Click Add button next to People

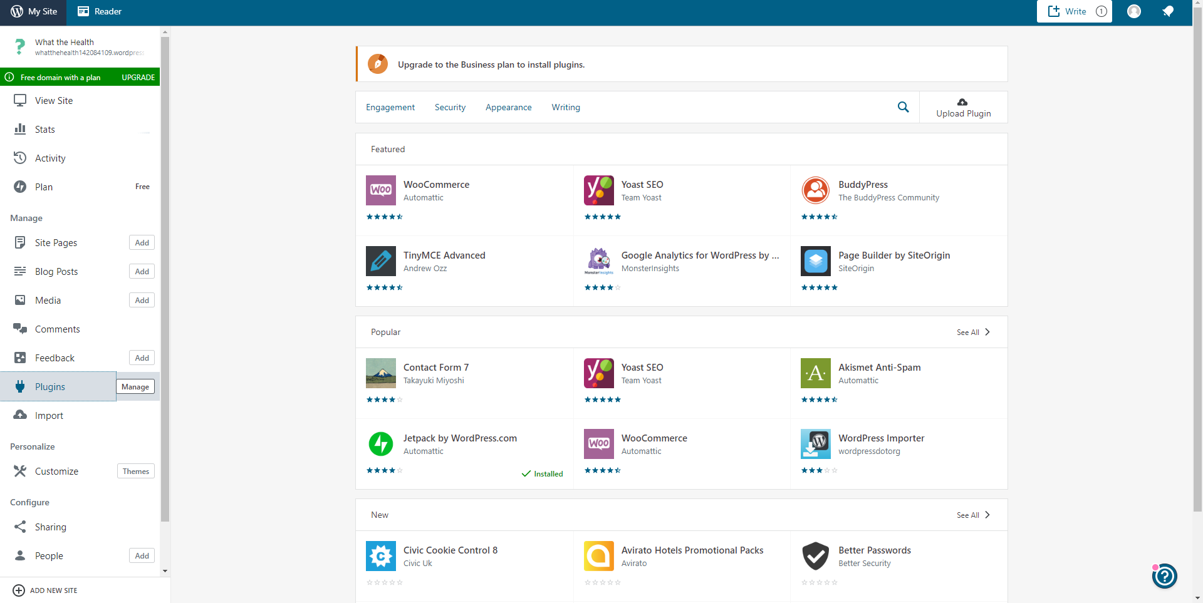click(x=142, y=556)
